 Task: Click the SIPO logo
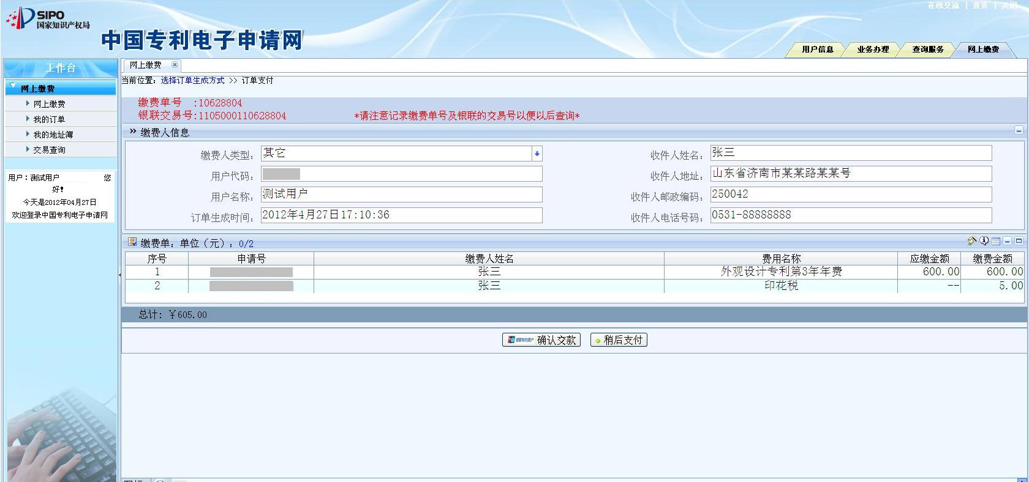click(x=48, y=19)
